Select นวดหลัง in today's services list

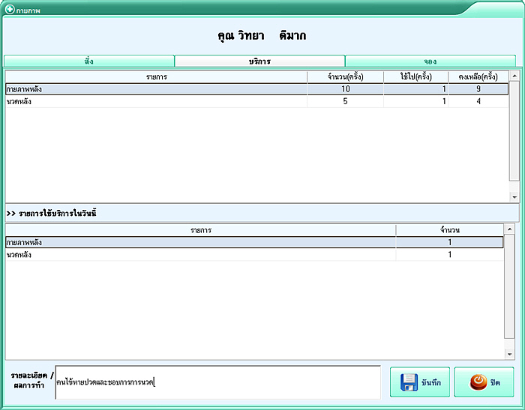point(254,255)
